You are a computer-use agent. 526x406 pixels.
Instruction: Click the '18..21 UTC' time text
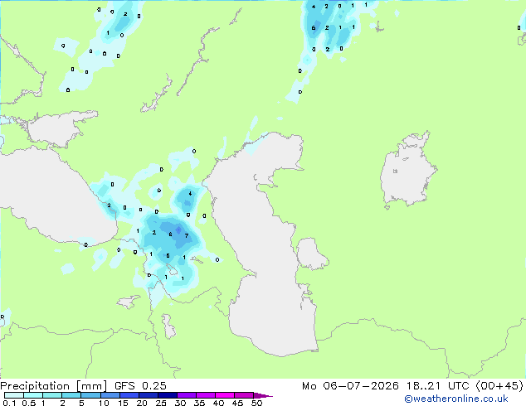(437, 386)
